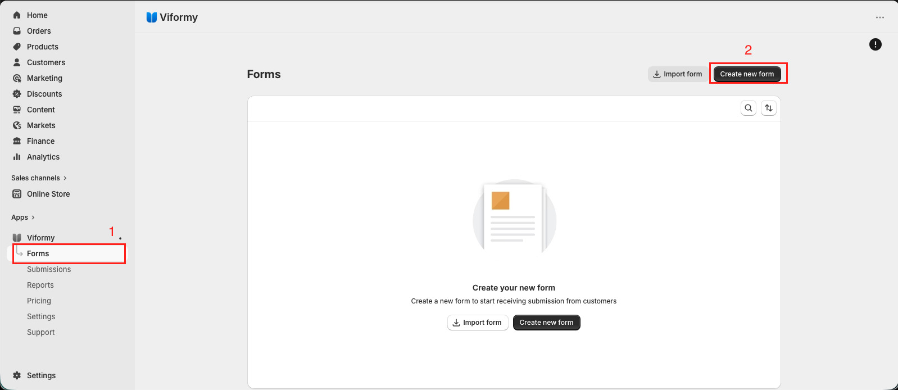Click the center Create new form button
Viewport: 898px width, 390px height.
coord(546,323)
